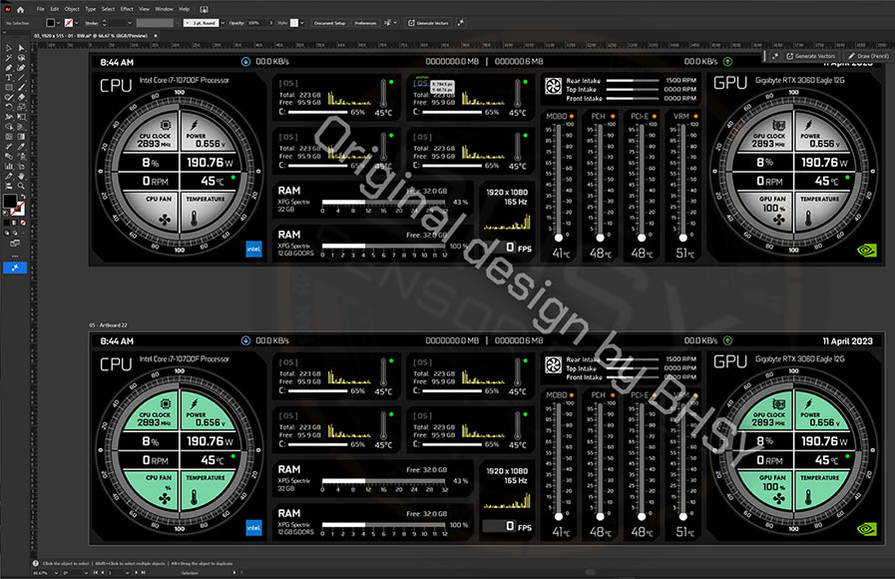Select the Scale tool
The width and height of the screenshot is (895, 579).
(21, 107)
